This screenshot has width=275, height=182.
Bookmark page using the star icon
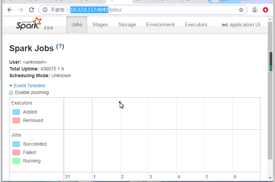(x=241, y=10)
